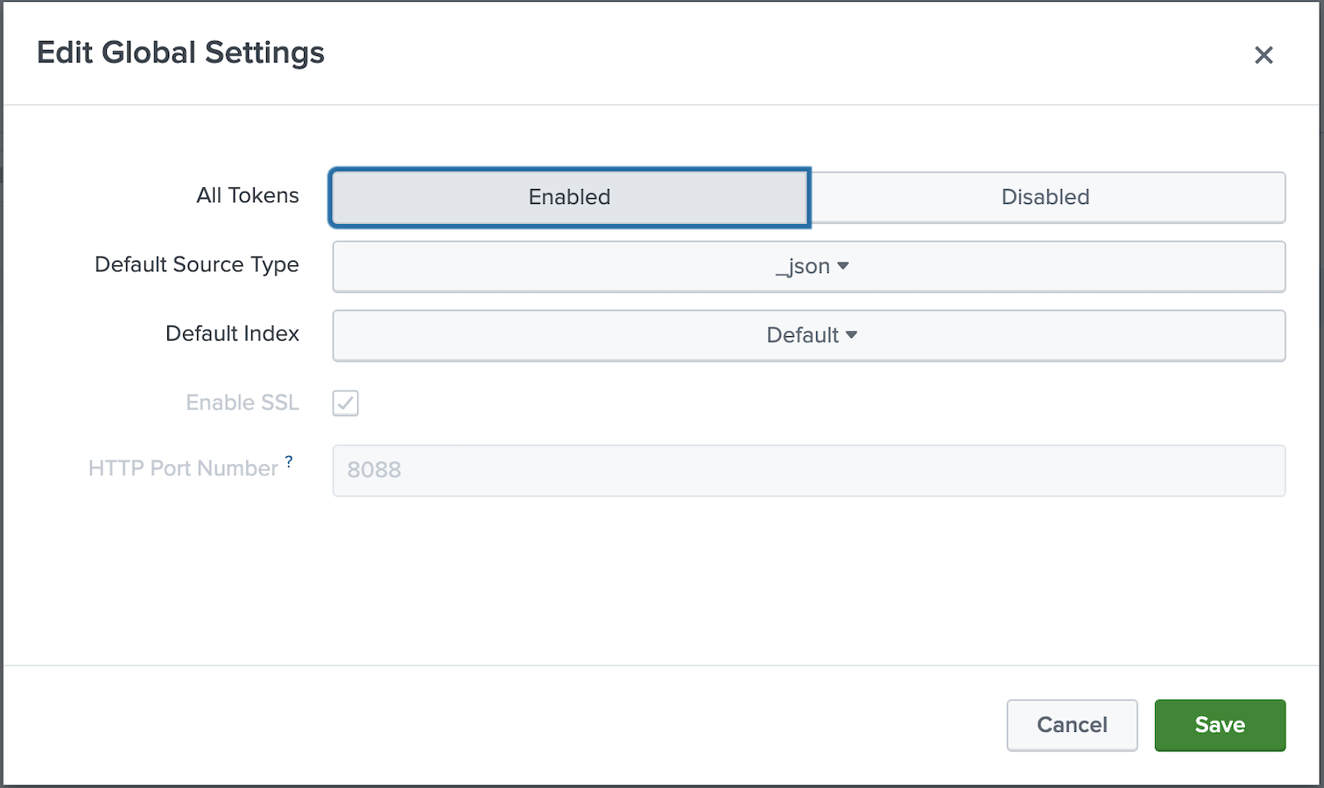Close the Edit Global Settings dialog

pos(1263,55)
